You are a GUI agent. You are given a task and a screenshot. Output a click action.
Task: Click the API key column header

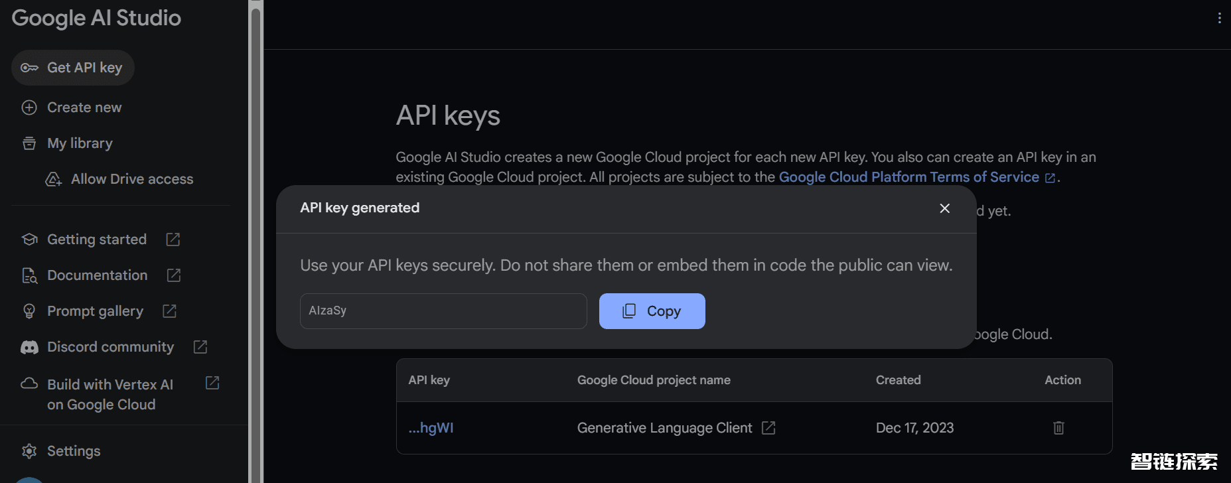(x=429, y=380)
